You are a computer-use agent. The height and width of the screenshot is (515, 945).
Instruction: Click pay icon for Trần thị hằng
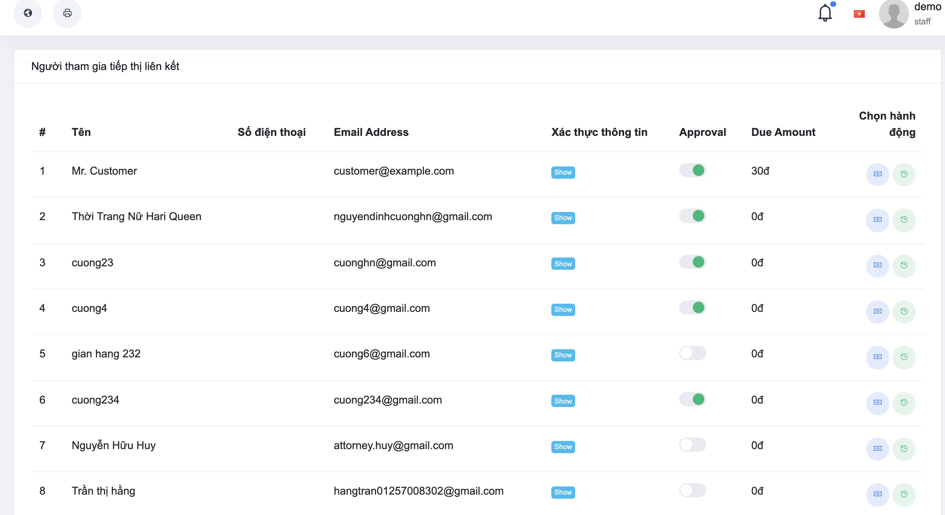(877, 495)
